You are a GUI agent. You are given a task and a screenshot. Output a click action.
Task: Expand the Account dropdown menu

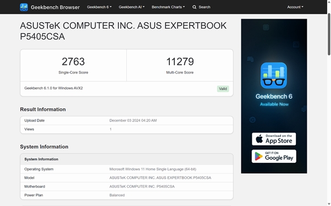pos(295,7)
